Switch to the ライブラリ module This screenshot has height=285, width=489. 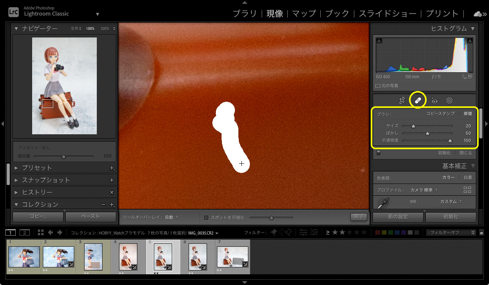click(x=245, y=14)
